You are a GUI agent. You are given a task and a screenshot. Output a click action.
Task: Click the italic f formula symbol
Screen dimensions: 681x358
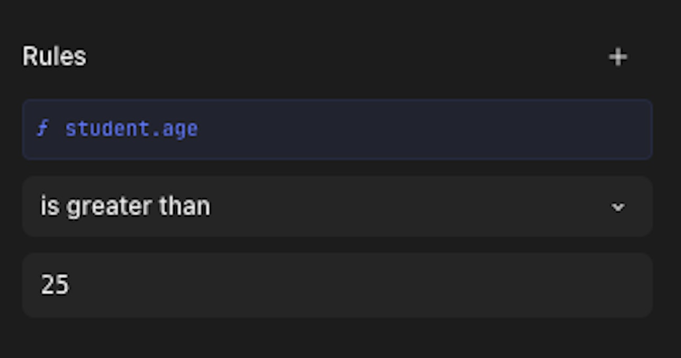[x=43, y=129]
